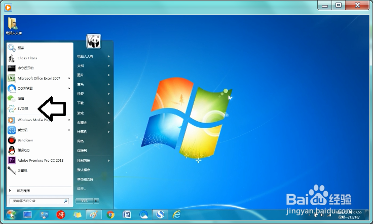Click the taskbar clock showing 07:55
The height and width of the screenshot is (224, 373).
[x=349, y=215]
